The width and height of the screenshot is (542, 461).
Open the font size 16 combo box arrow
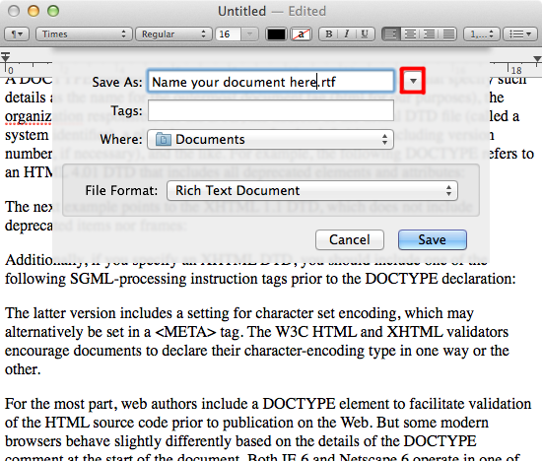pyautogui.click(x=249, y=34)
